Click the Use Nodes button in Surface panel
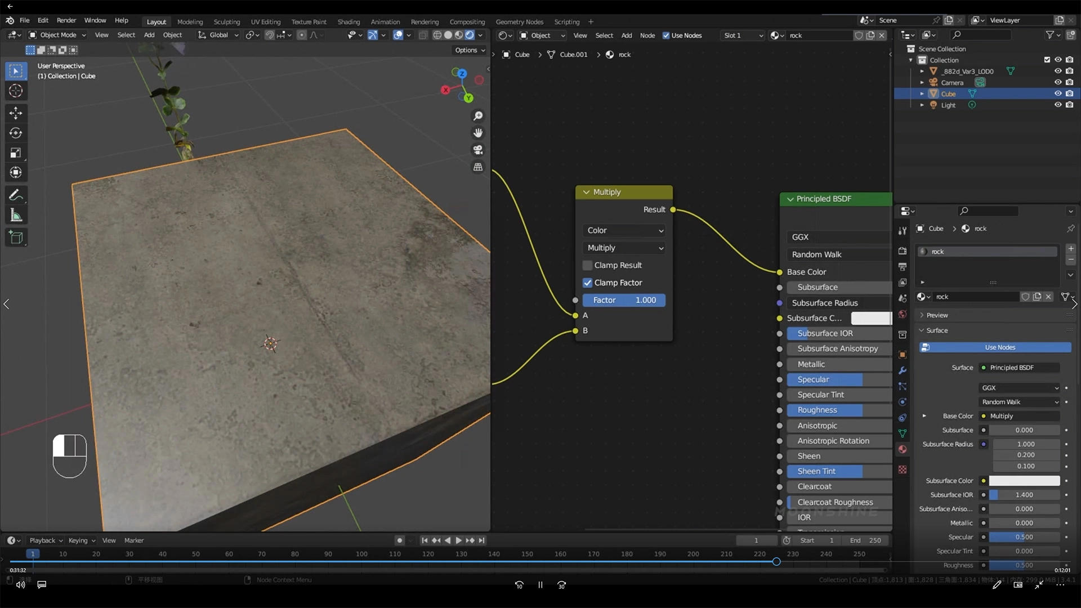Viewport: 1081px width, 608px height. (999, 347)
